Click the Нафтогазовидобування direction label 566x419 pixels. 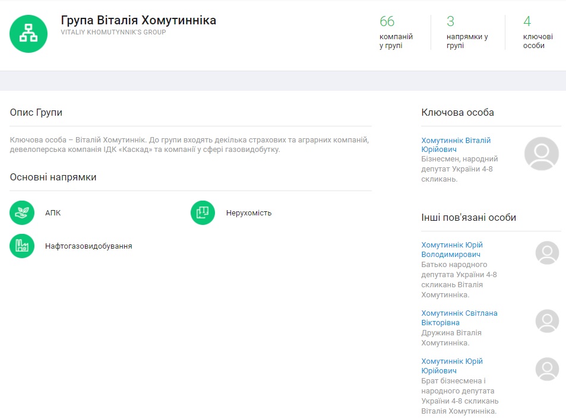pyautogui.click(x=88, y=246)
